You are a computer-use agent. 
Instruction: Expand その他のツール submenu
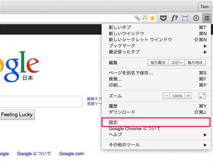[156, 145]
